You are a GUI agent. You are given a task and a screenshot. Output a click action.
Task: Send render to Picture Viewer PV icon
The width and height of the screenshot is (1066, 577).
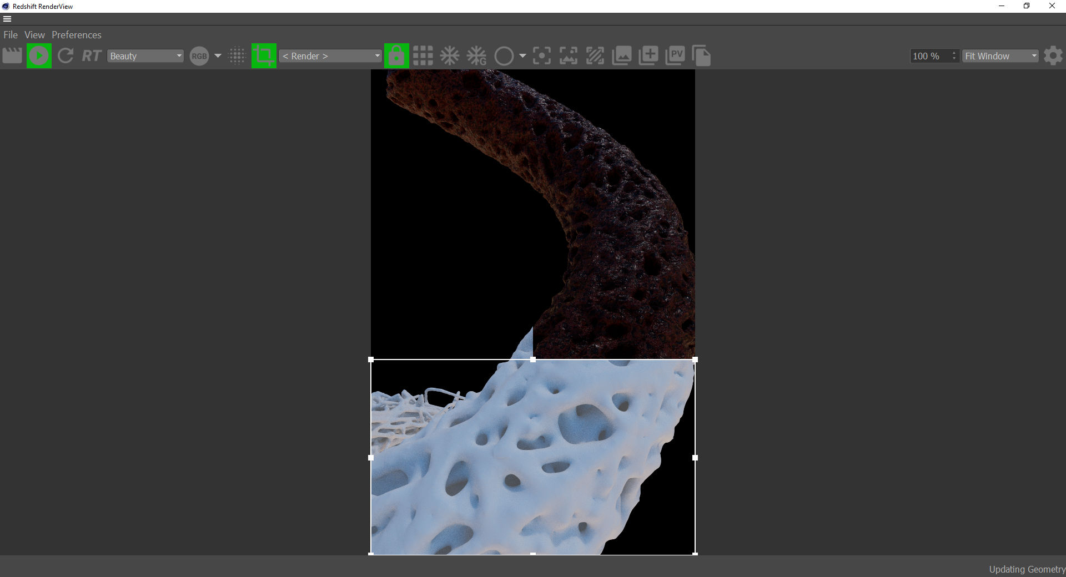[x=675, y=56]
